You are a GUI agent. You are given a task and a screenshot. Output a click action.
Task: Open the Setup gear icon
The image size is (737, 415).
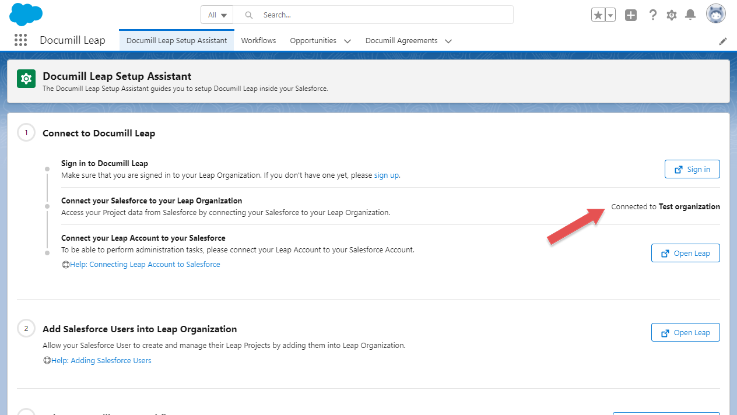[x=672, y=15]
